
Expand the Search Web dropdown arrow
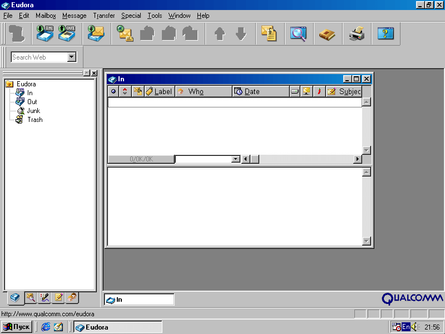(x=72, y=57)
